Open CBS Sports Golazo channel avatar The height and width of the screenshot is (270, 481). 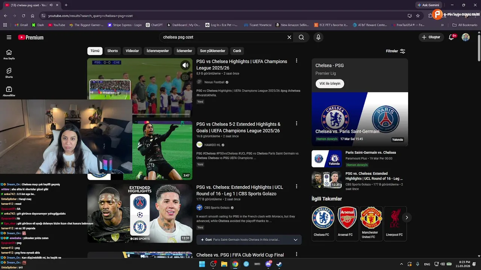pyautogui.click(x=200, y=207)
